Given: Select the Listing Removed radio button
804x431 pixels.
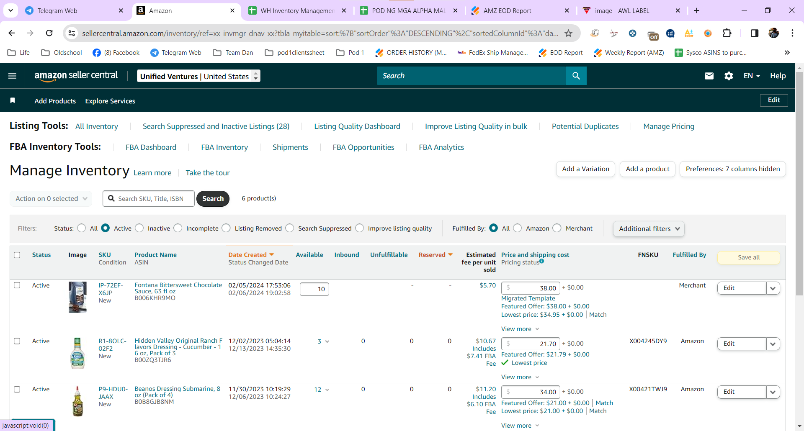Looking at the screenshot, I should (226, 228).
